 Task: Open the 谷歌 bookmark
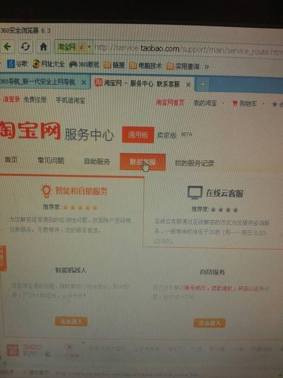point(17,64)
